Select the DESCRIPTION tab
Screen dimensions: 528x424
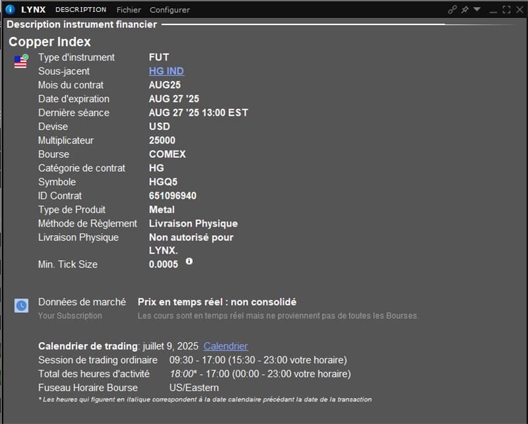tap(81, 10)
